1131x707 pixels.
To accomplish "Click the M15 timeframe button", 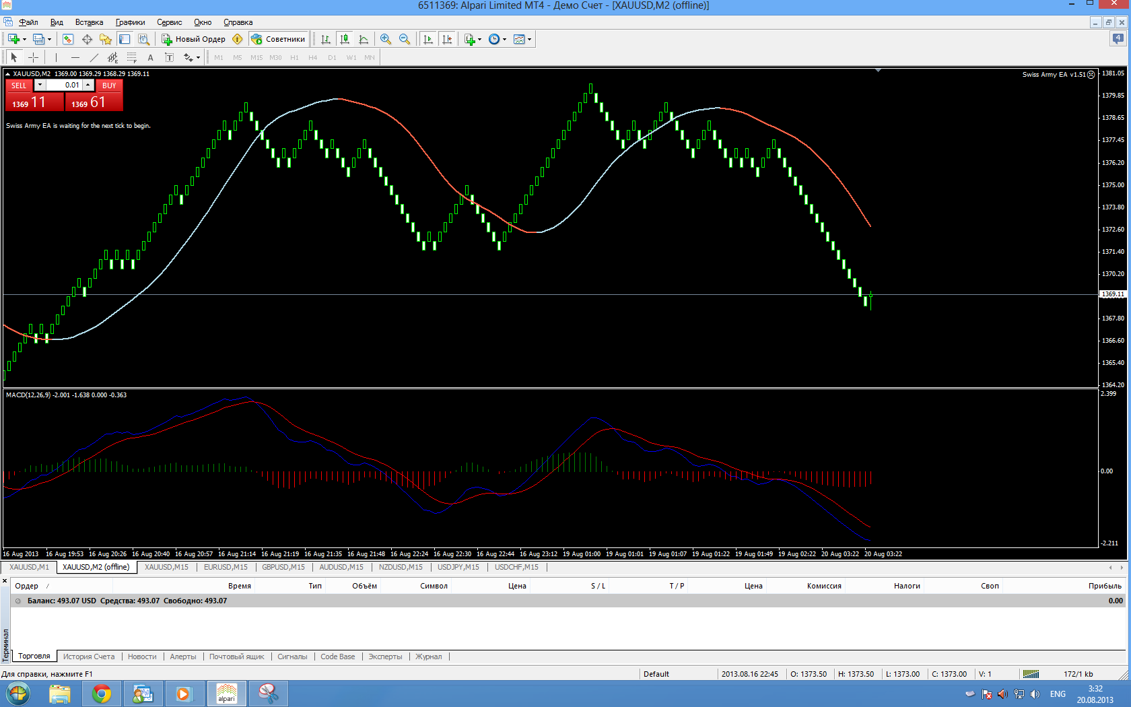I will tap(256, 57).
